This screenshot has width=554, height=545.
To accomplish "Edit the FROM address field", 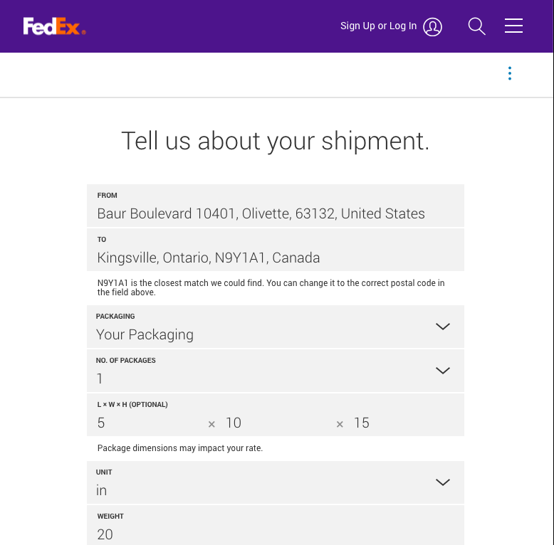I will [276, 206].
